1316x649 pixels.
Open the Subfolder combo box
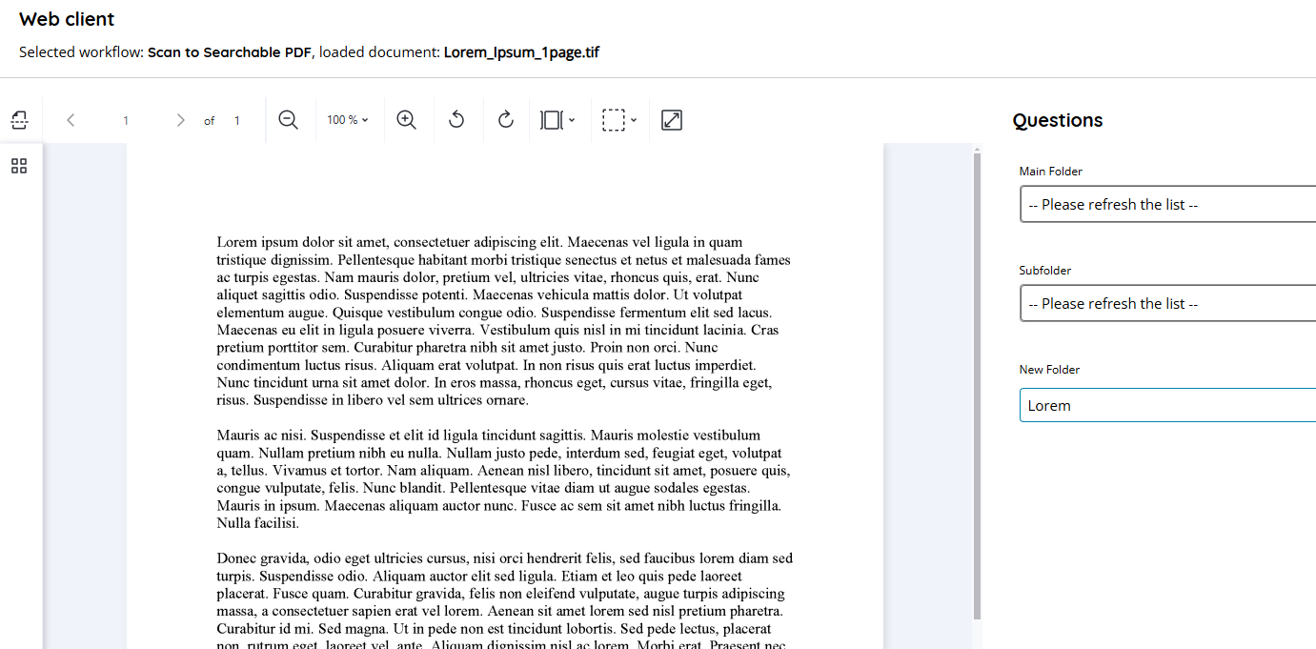1167,304
